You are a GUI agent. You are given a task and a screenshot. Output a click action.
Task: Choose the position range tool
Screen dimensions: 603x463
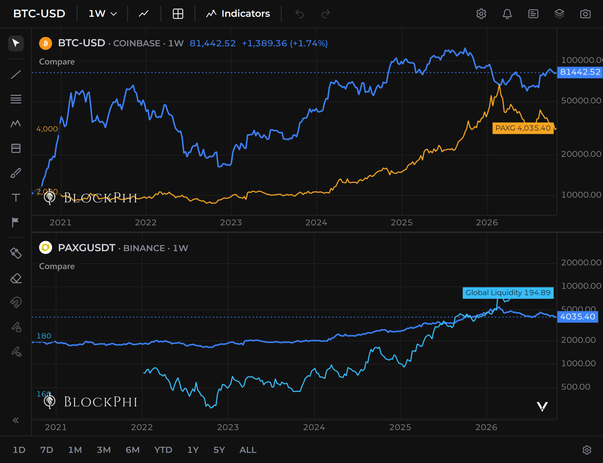[x=16, y=148]
